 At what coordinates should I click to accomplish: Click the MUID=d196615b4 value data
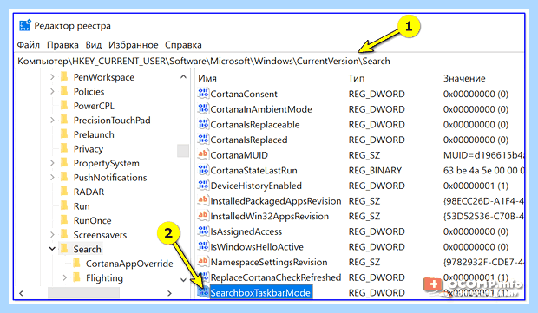[484, 155]
